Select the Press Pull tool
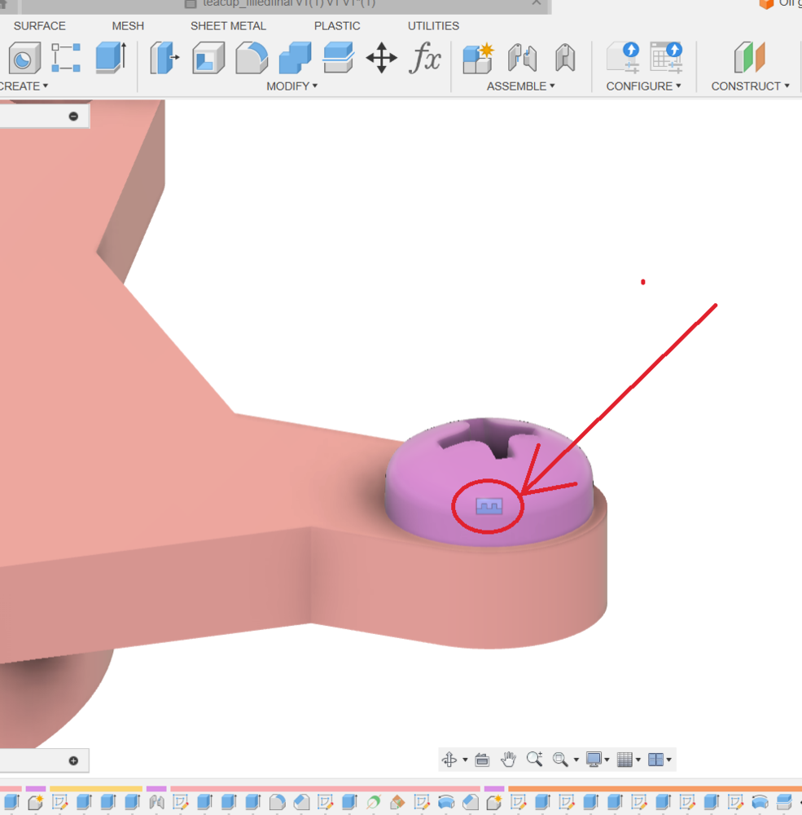Screen dimensions: 802x815 tap(164, 59)
